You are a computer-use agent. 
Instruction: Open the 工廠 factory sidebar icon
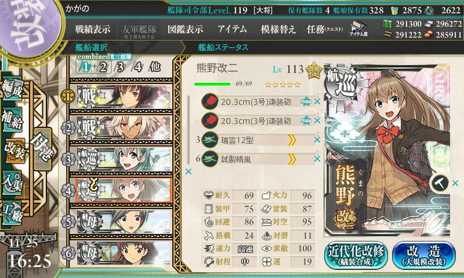pos(12,213)
